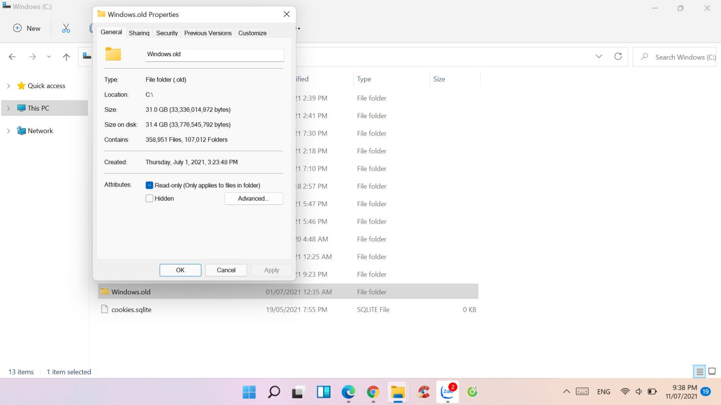Open Microsoft Edge from the taskbar
This screenshot has height=405, width=721.
(x=348, y=392)
